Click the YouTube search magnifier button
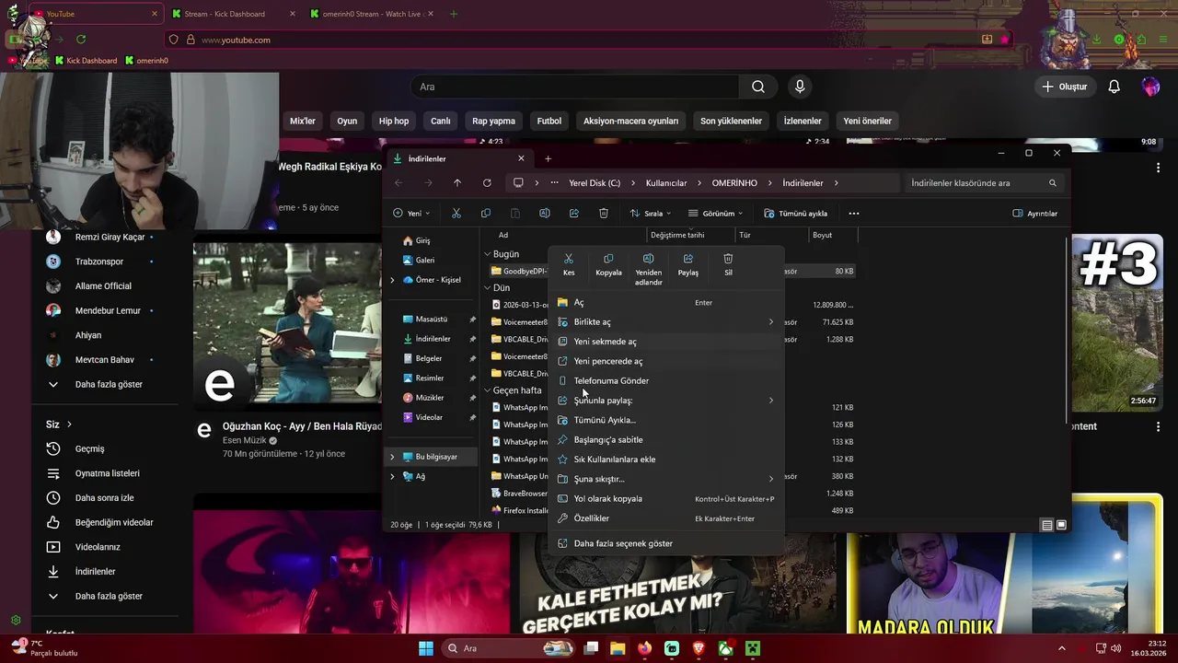 pos(757,87)
